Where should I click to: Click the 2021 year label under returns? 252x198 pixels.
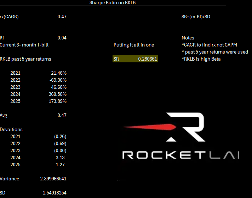point(16,73)
